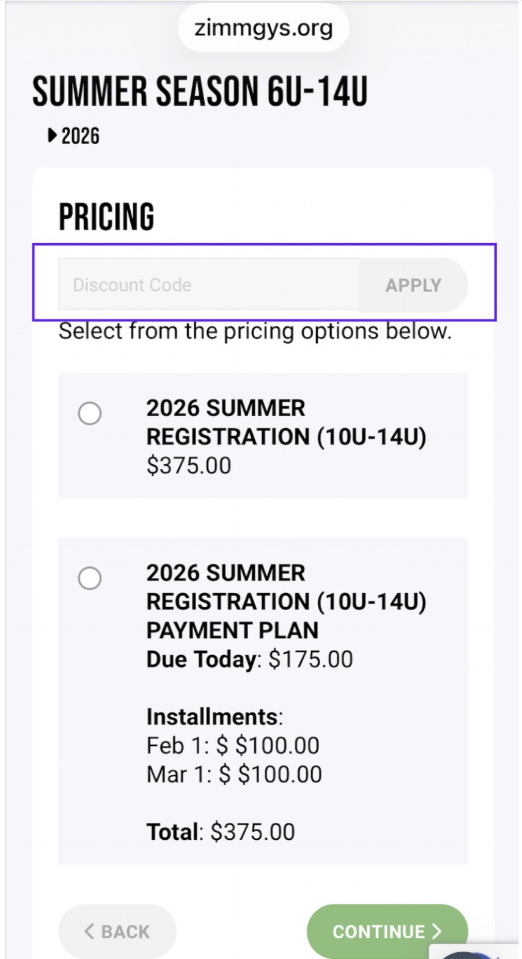The width and height of the screenshot is (522, 959).
Task: Choose the Payment Plan radio button
Action: 90,578
